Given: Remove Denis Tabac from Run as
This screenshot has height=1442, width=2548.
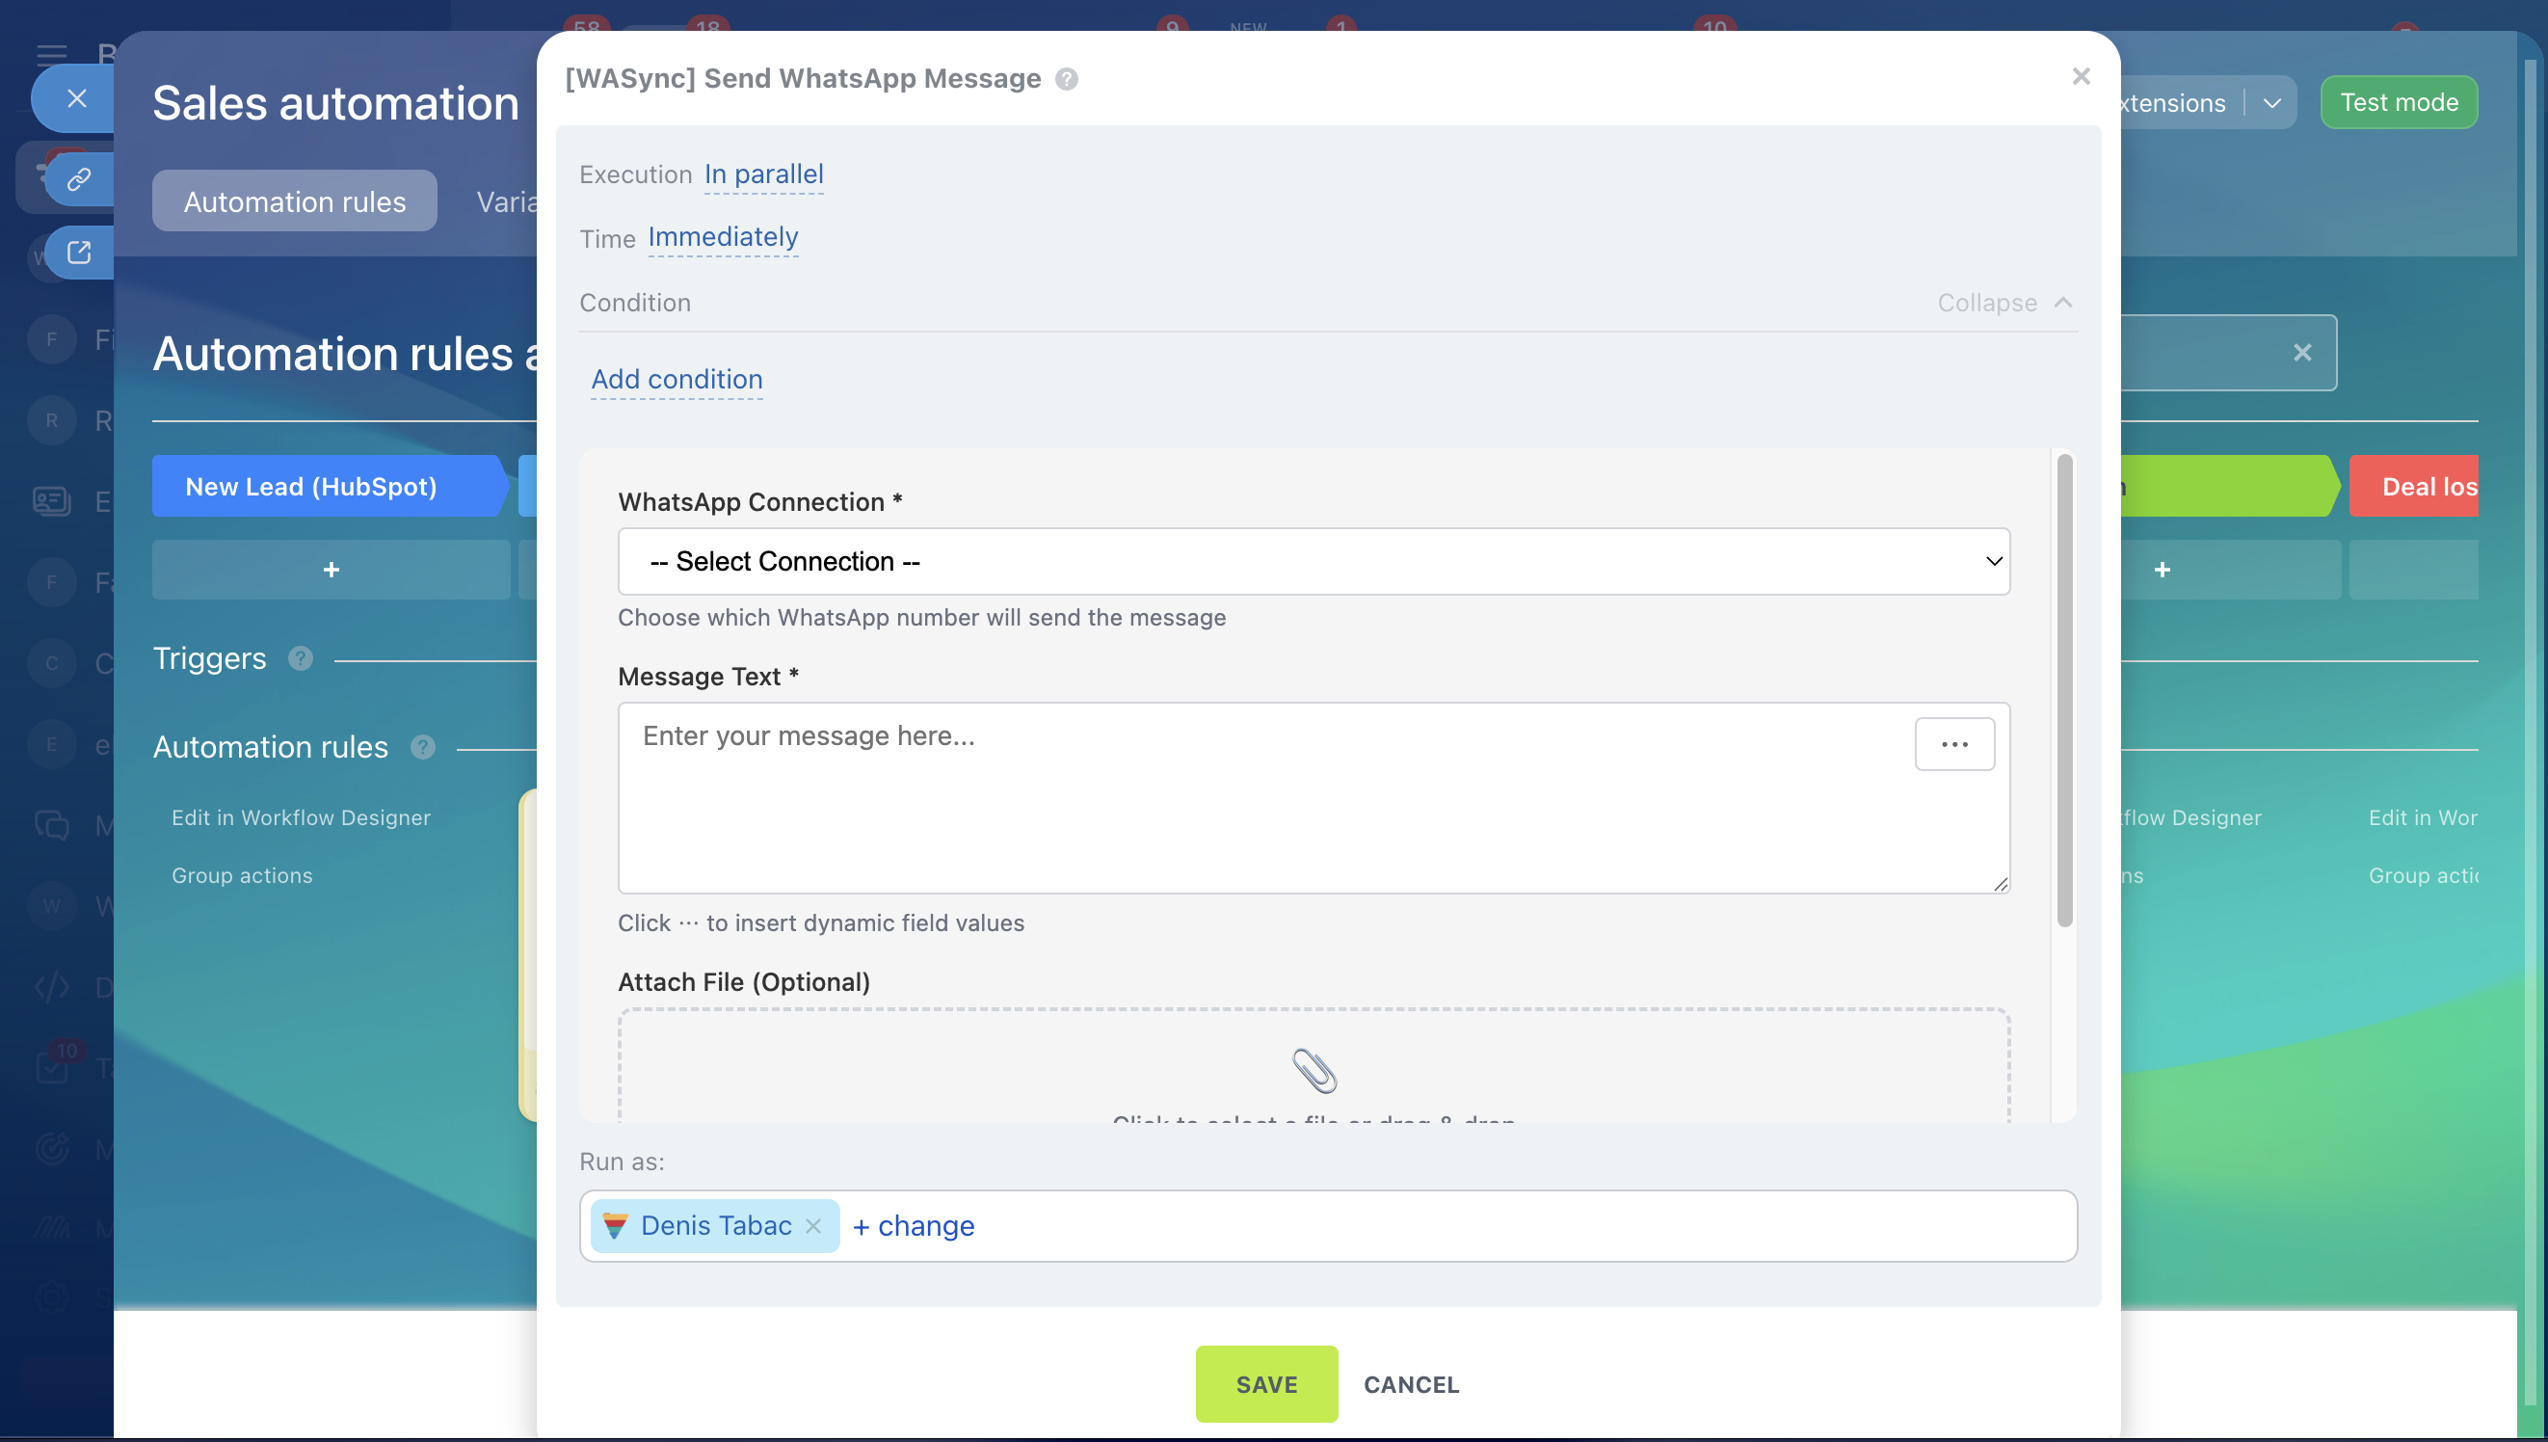Looking at the screenshot, I should tap(812, 1226).
